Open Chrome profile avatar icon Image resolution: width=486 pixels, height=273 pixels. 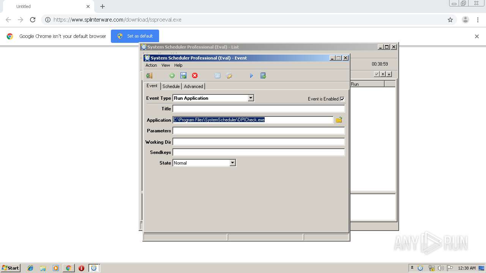[x=465, y=20]
